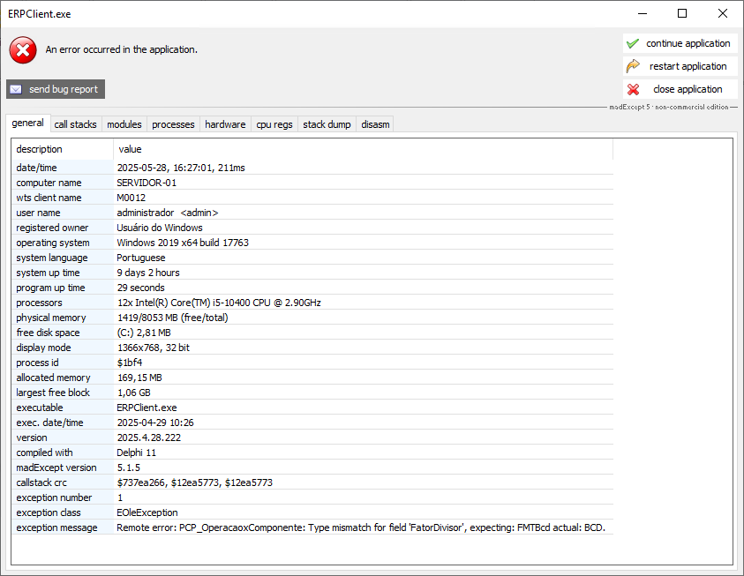Send bug report
This screenshot has width=744, height=576.
click(x=56, y=89)
